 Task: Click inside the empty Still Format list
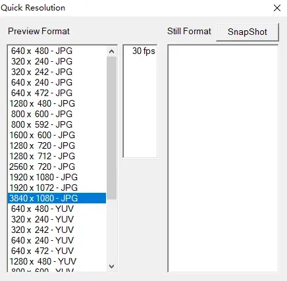coord(223,159)
